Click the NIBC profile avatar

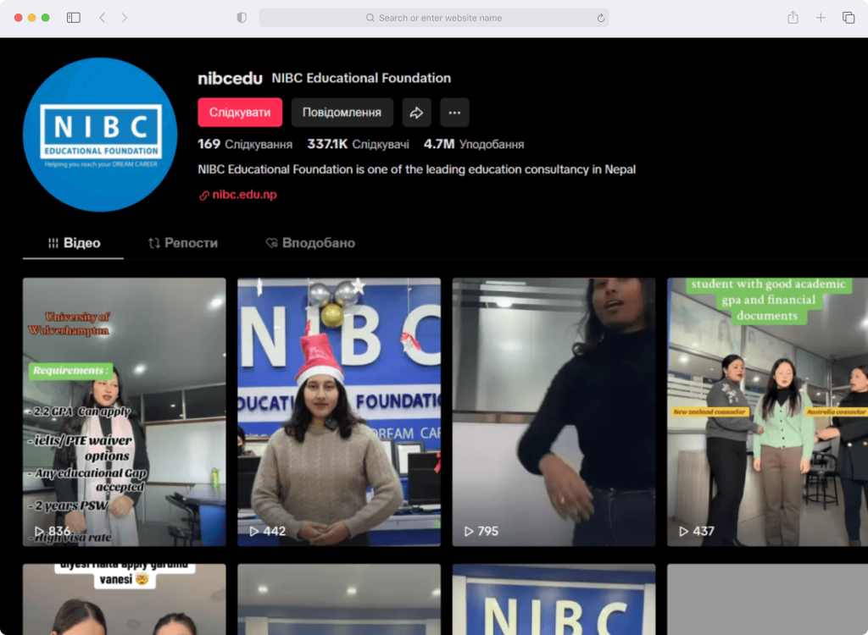point(100,135)
